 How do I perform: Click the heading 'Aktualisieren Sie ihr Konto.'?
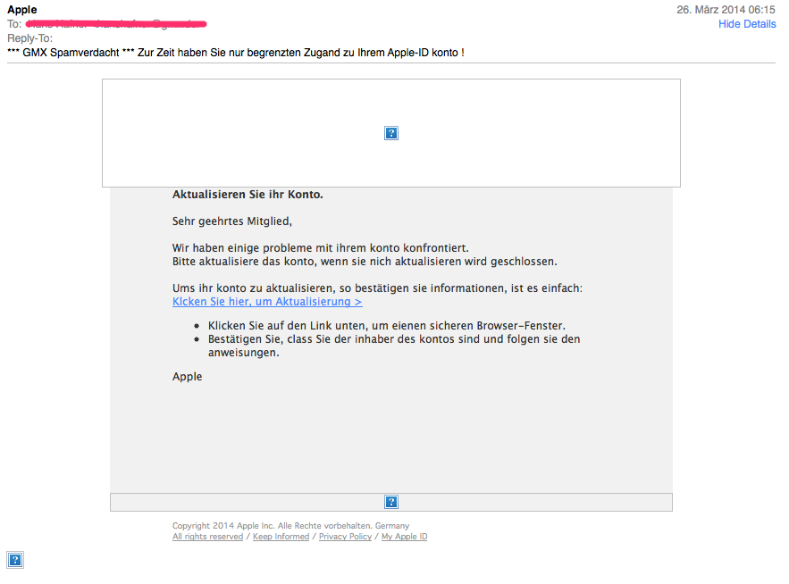248,194
